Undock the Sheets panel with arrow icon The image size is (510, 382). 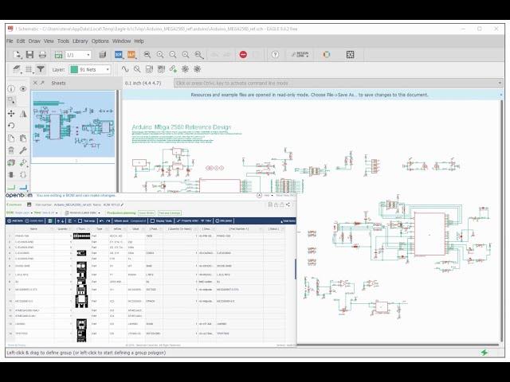point(42,83)
